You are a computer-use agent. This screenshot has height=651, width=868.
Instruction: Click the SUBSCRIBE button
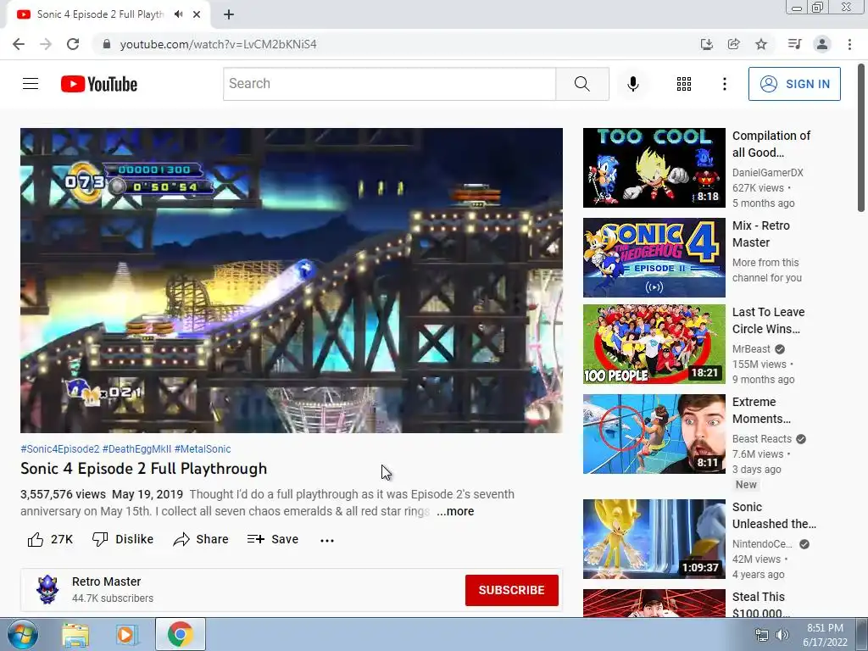(x=511, y=590)
